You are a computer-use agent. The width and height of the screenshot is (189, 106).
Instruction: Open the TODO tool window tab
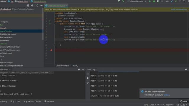point(15,101)
